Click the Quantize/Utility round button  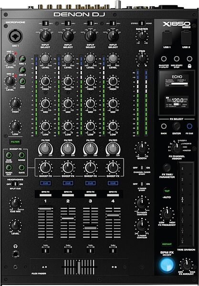pos(164,59)
